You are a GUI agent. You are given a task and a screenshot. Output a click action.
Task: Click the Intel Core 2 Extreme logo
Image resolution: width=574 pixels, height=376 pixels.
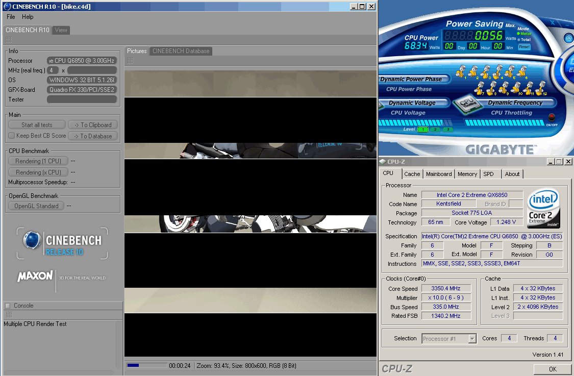[544, 209]
